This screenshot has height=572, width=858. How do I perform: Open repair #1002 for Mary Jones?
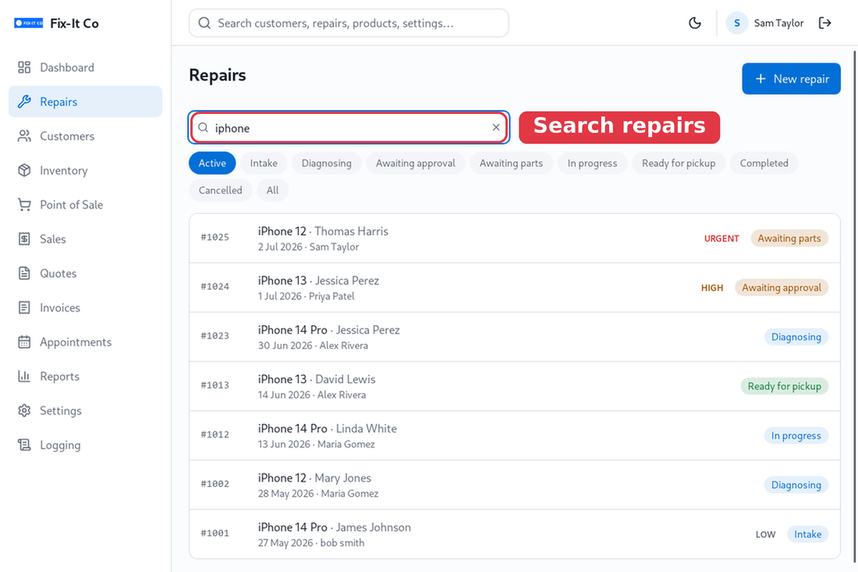(x=514, y=485)
